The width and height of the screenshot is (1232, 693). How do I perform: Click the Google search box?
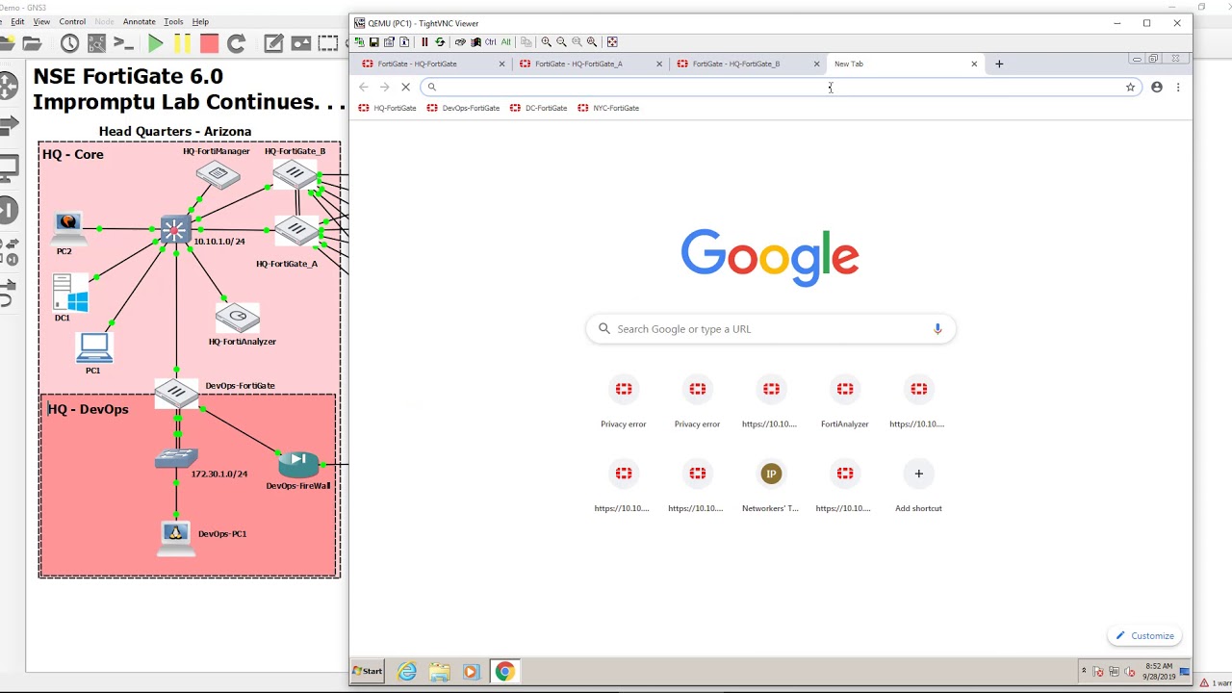click(770, 329)
